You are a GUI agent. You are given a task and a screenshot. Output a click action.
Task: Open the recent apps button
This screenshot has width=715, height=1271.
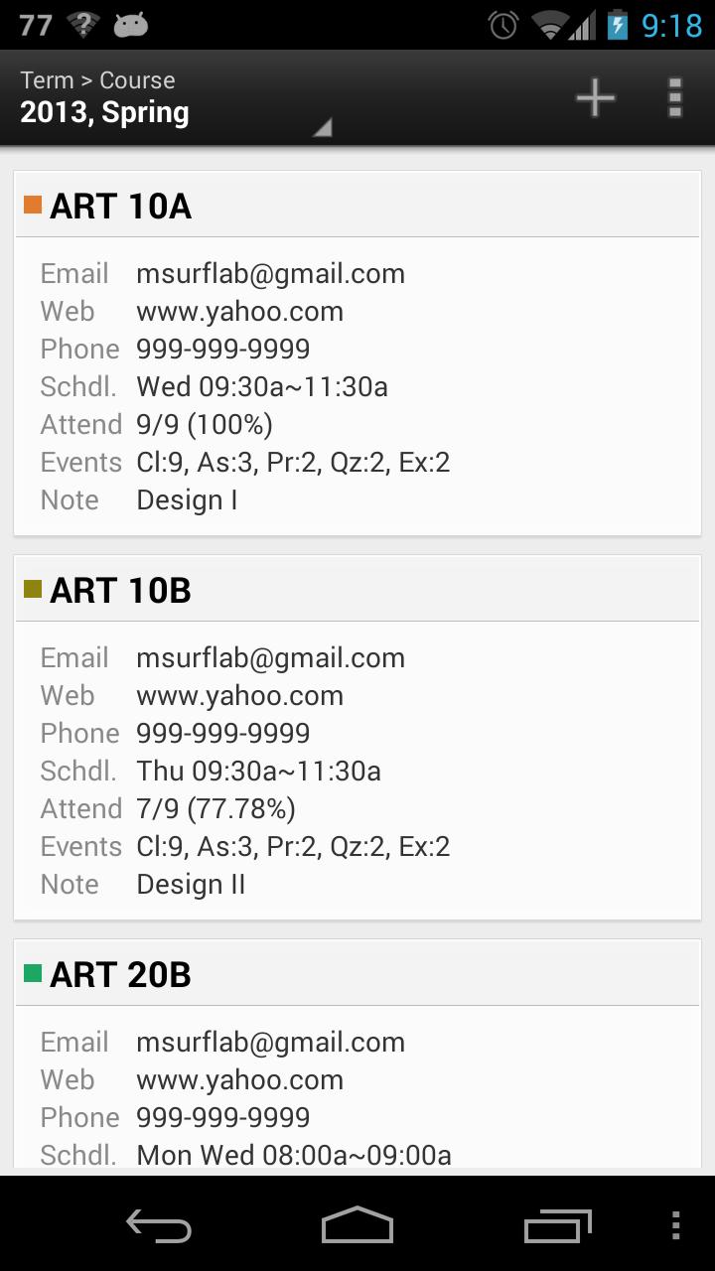557,1225
